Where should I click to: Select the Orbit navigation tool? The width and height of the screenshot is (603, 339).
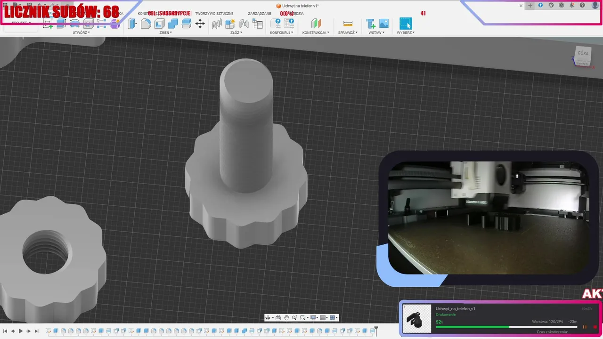(268, 318)
